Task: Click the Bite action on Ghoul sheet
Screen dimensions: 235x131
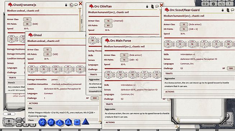Action: pos(63,108)
